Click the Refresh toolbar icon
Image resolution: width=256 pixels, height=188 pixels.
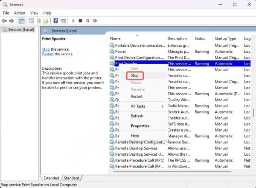point(39,21)
